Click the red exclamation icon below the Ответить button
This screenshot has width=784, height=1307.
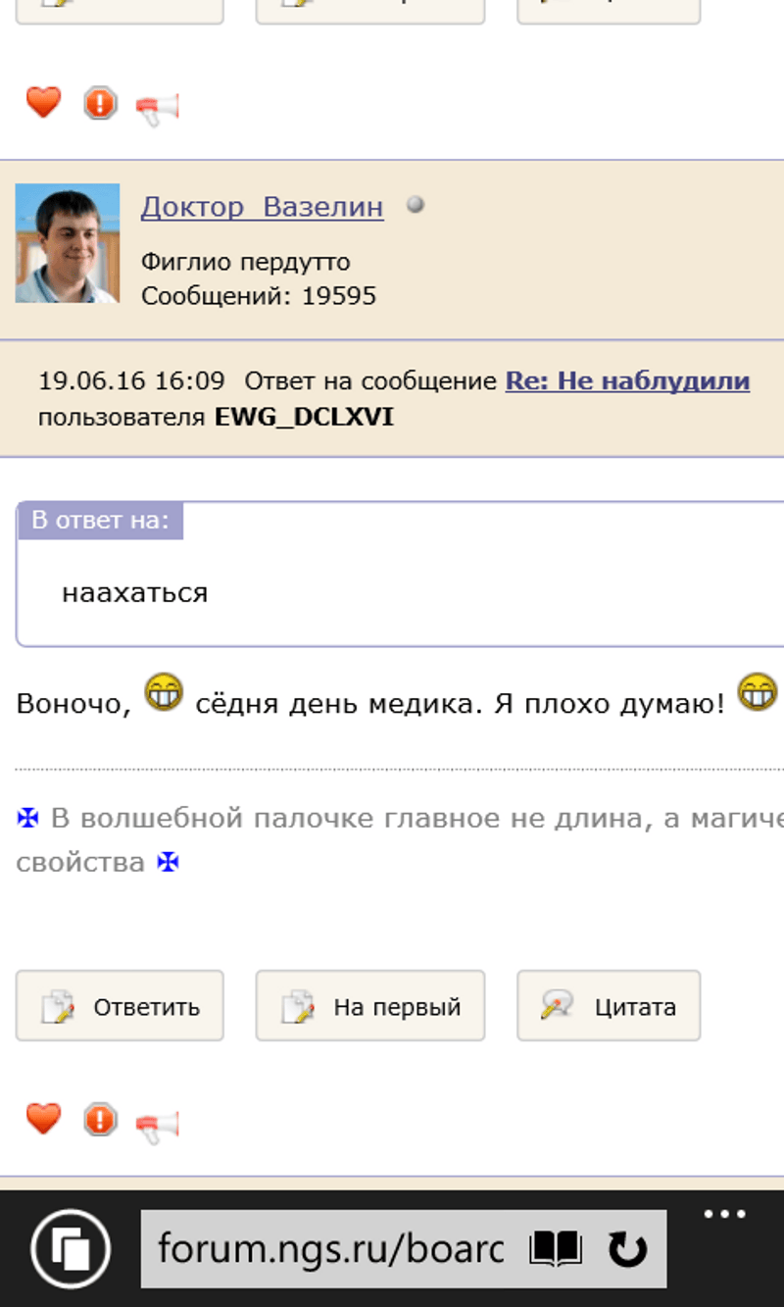(x=100, y=1120)
